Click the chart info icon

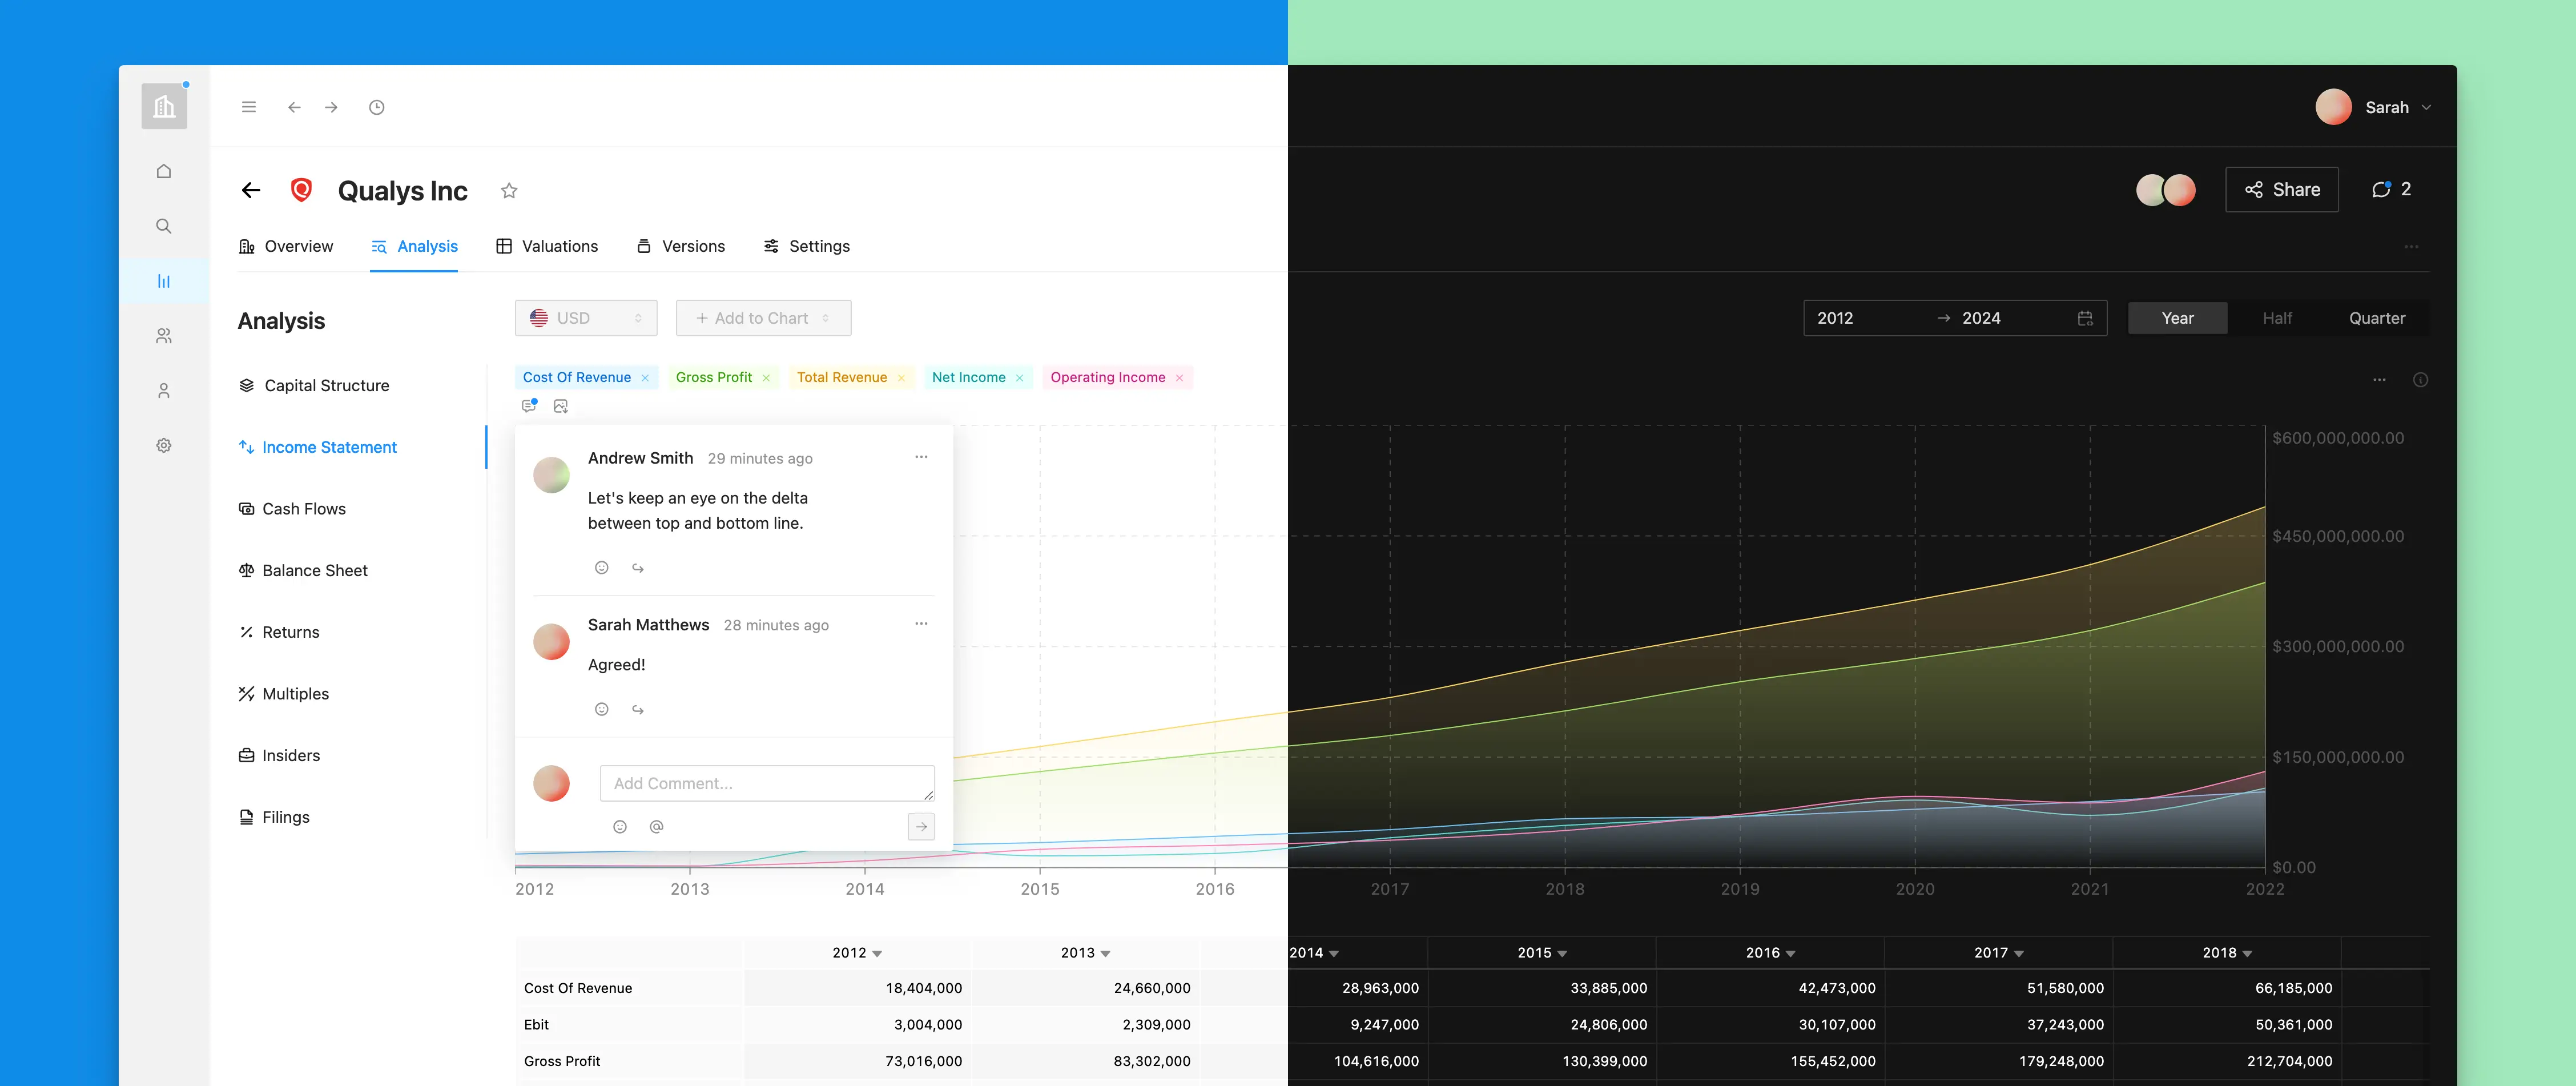(x=2420, y=380)
